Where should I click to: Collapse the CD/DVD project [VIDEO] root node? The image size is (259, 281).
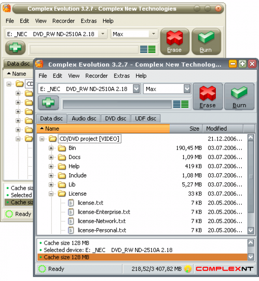tap(42, 139)
